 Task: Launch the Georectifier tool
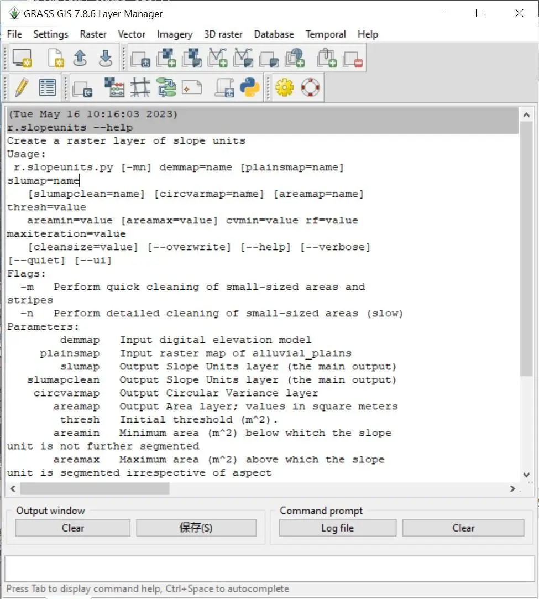(x=140, y=87)
